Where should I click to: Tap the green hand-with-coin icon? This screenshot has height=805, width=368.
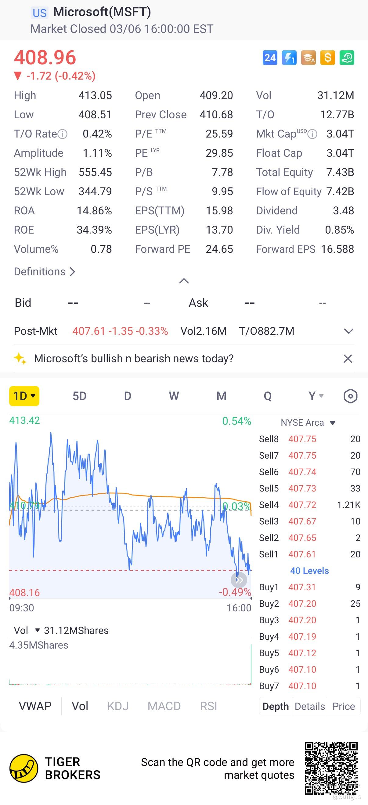(347, 58)
